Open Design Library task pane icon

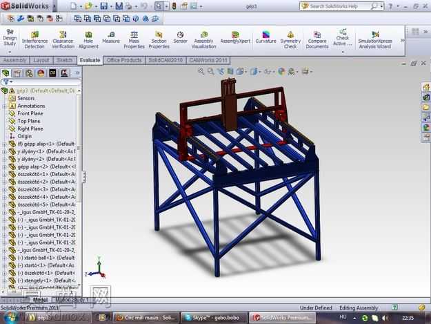point(426,97)
